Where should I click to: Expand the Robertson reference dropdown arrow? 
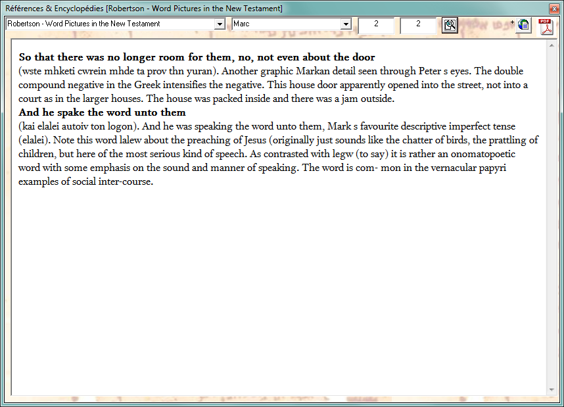[x=220, y=24]
